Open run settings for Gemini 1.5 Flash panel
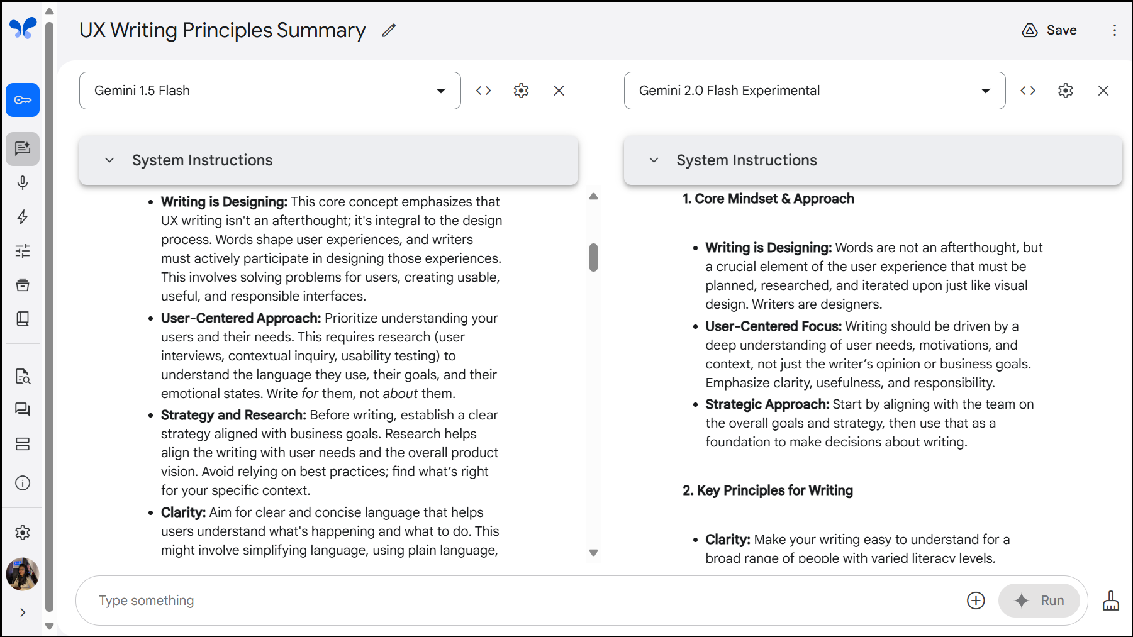Image resolution: width=1133 pixels, height=637 pixels. point(521,91)
